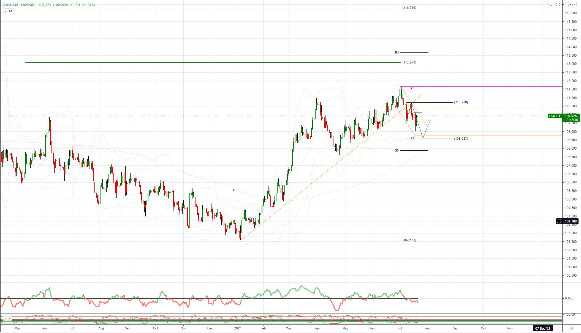
Task: Click the fullscreen square icon at top right
Action: click(x=558, y=4)
